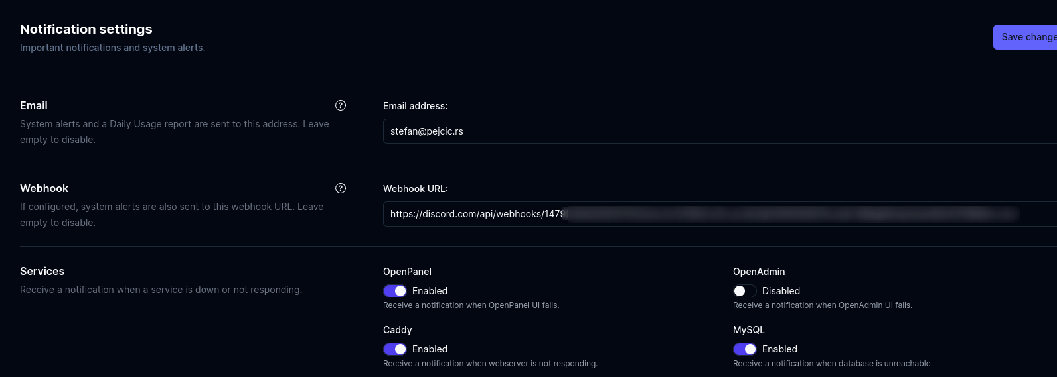Turn off the Caddy notification switch
The height and width of the screenshot is (377, 1057).
point(395,349)
